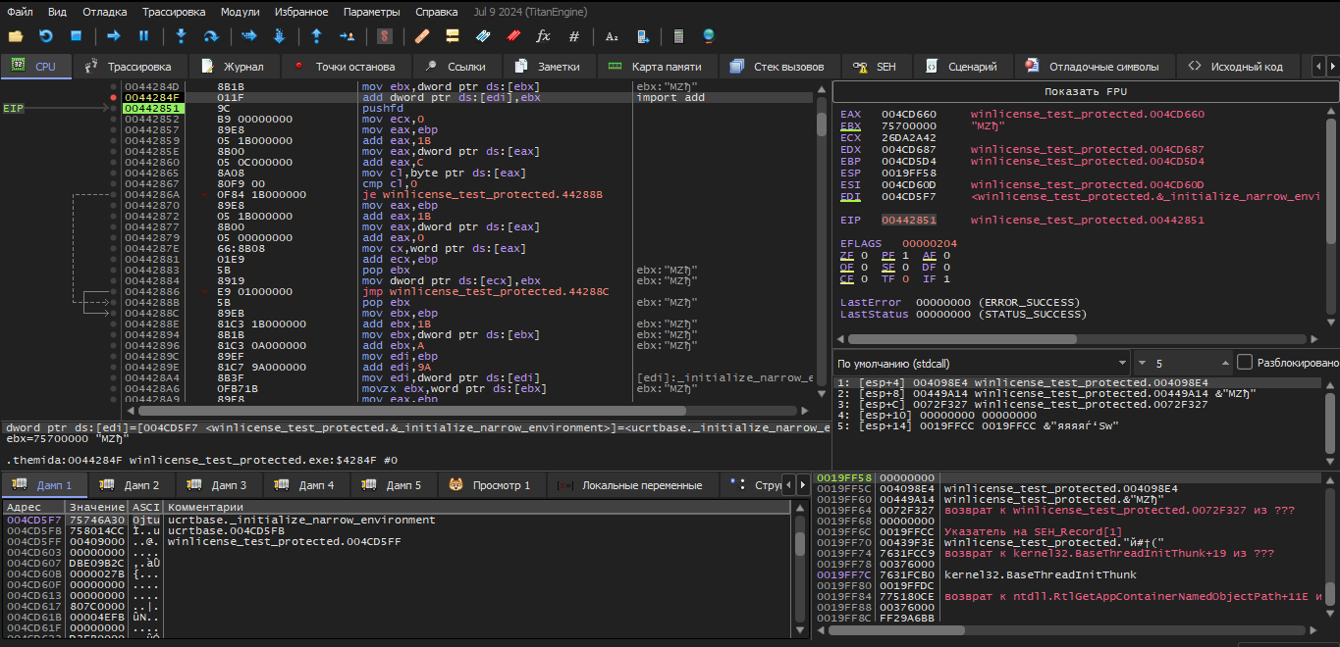Open the Patches dialog icon
1340x647 pixels.
pyautogui.click(x=422, y=36)
